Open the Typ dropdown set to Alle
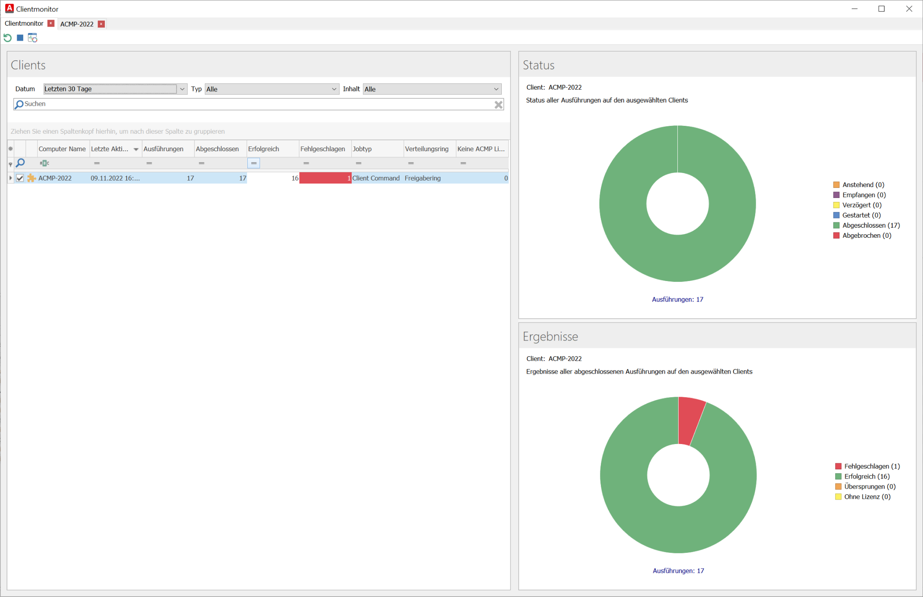The height and width of the screenshot is (597, 923). [334, 89]
